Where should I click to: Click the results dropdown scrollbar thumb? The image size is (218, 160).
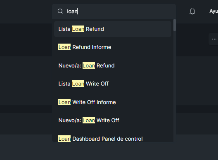[175, 25]
